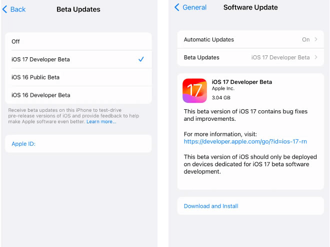The height and width of the screenshot is (247, 330).
Task: Open the developer.apple.com release notes link
Action: click(x=245, y=141)
